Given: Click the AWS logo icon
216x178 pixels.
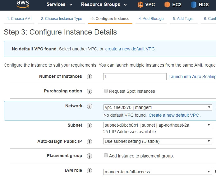Looking at the screenshot, I should (x=23, y=4).
